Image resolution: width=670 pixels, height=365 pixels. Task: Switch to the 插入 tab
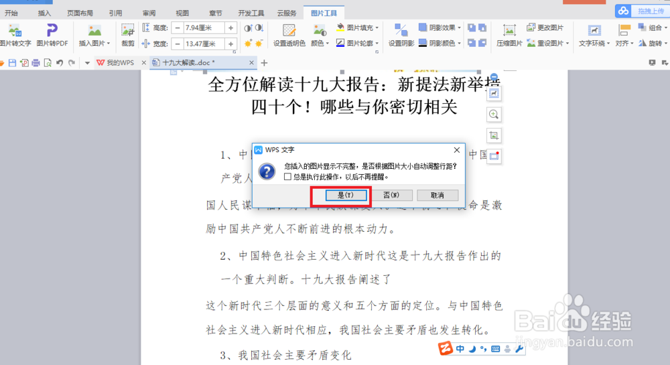coord(44,13)
